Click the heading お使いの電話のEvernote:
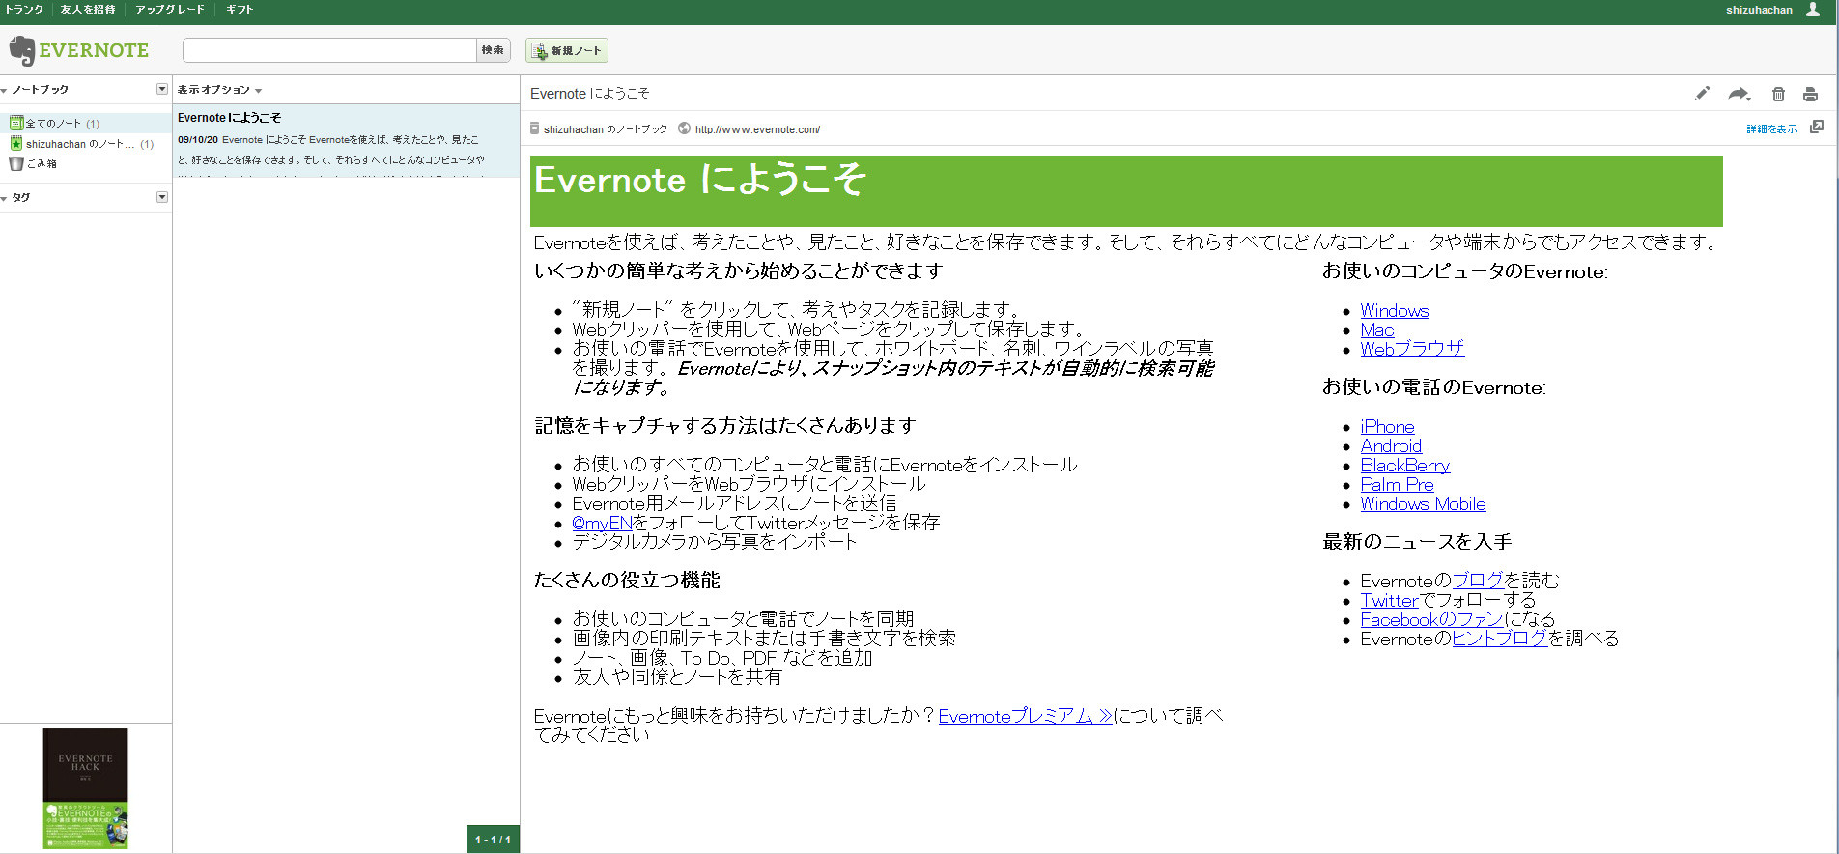Viewport: 1839px width, 854px height. (x=1434, y=387)
